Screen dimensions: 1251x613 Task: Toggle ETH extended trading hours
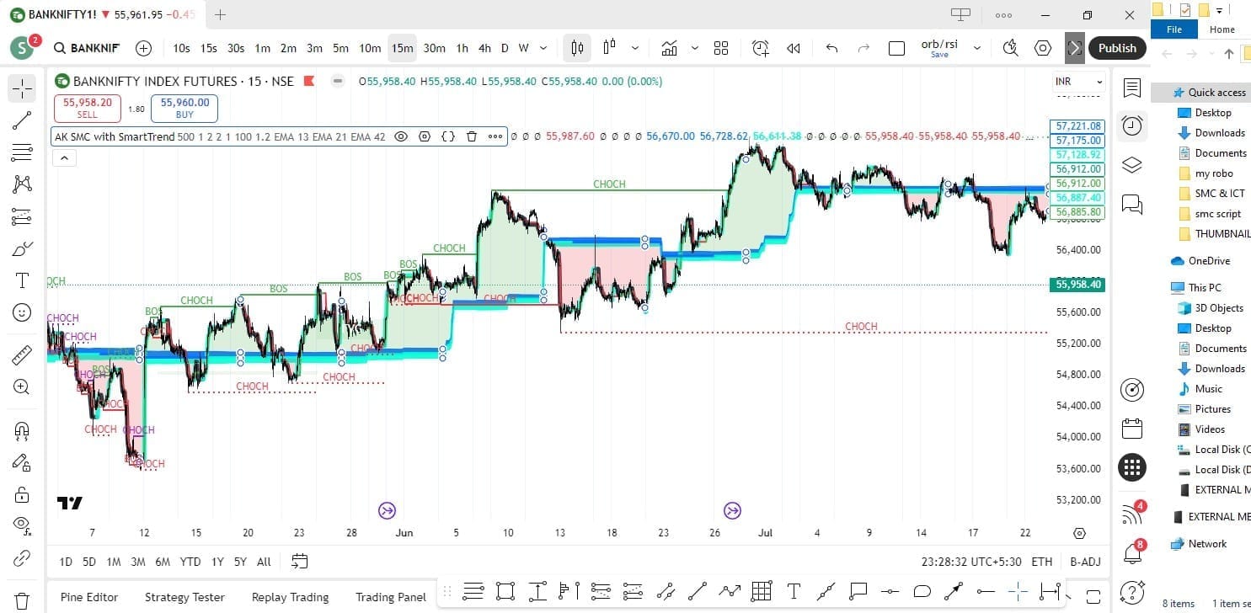pyautogui.click(x=1042, y=562)
